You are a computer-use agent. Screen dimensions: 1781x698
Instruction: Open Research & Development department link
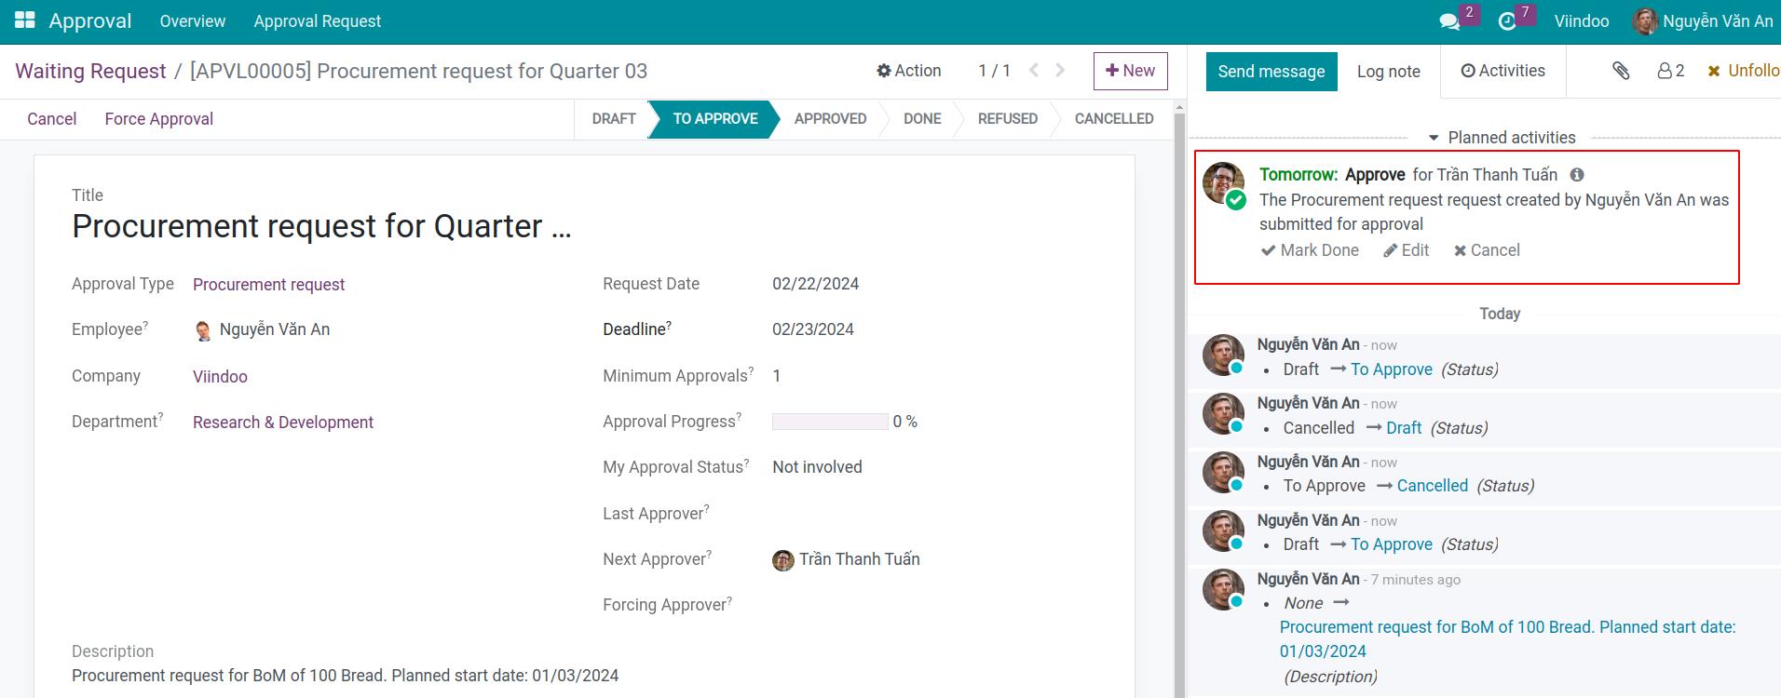pos(283,423)
